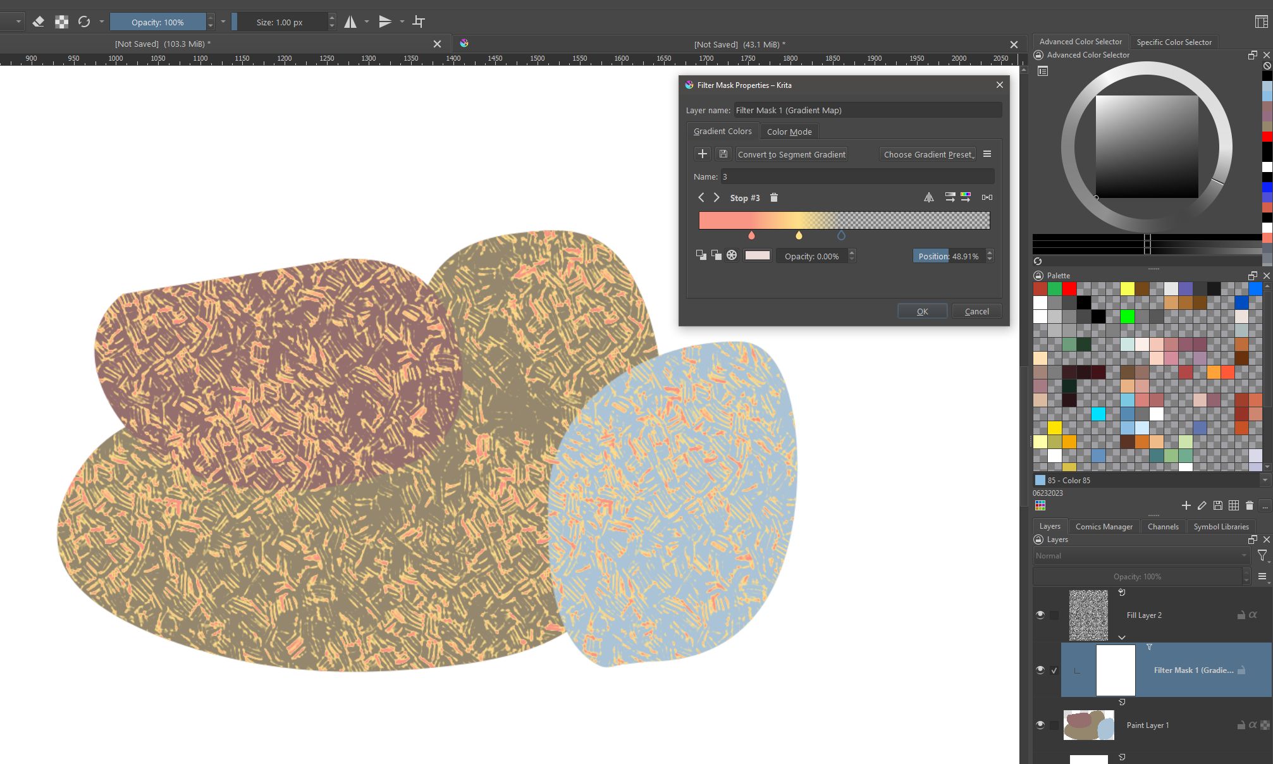1273x764 pixels.
Task: Uncheck the Filter Mask 1 checkbox
Action: pyautogui.click(x=1054, y=670)
